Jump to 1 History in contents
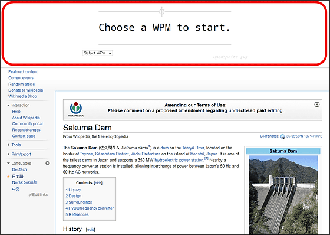This screenshot has height=235, width=330. 73,190
